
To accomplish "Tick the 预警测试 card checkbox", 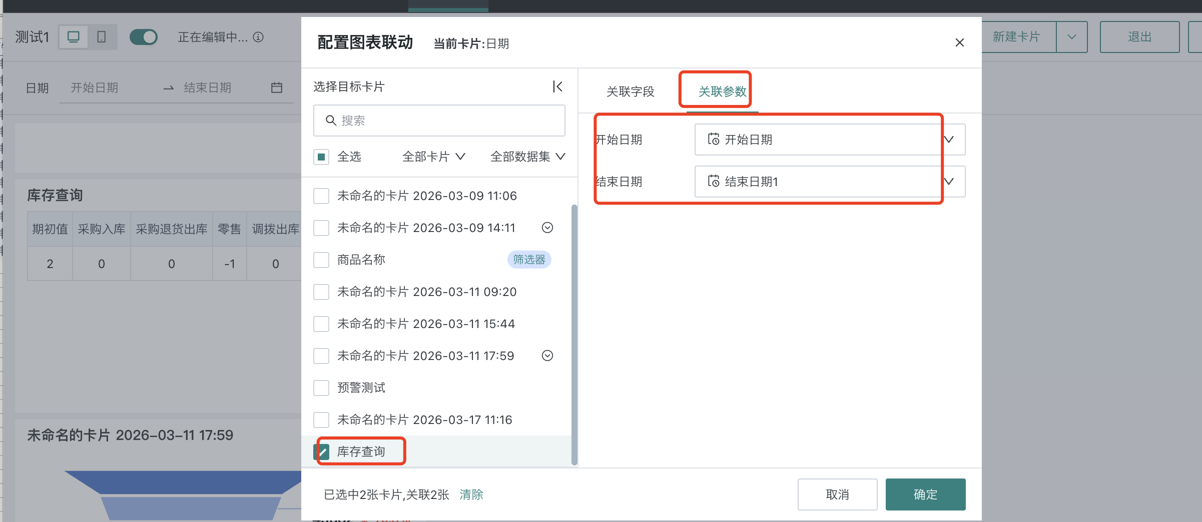I will [321, 388].
